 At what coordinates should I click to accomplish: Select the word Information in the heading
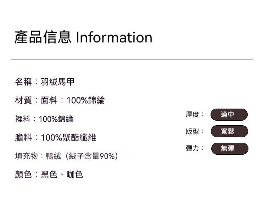pyautogui.click(x=114, y=37)
